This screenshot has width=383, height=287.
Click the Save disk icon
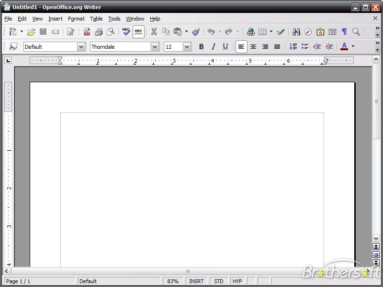coord(43,32)
